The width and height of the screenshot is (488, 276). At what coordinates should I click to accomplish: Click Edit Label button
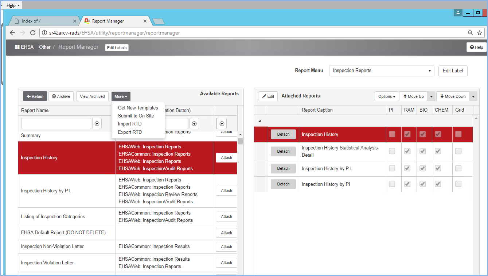tap(453, 71)
